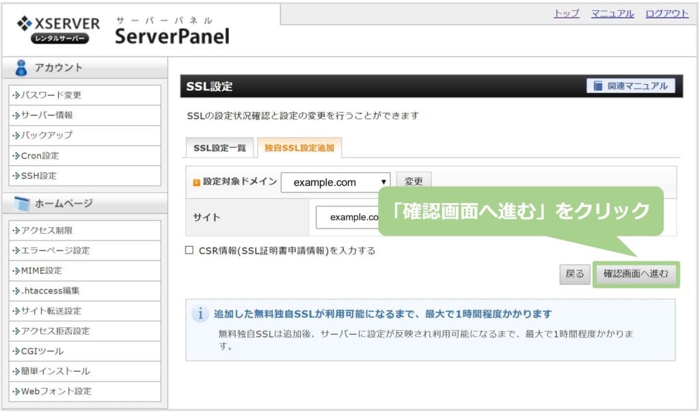Click the Account section person icon
700x412 pixels.
tap(22, 68)
